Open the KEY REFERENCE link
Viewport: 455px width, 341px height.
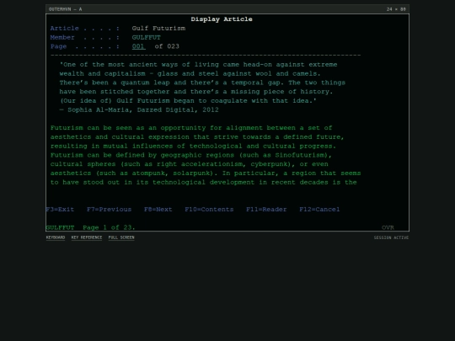(x=87, y=237)
